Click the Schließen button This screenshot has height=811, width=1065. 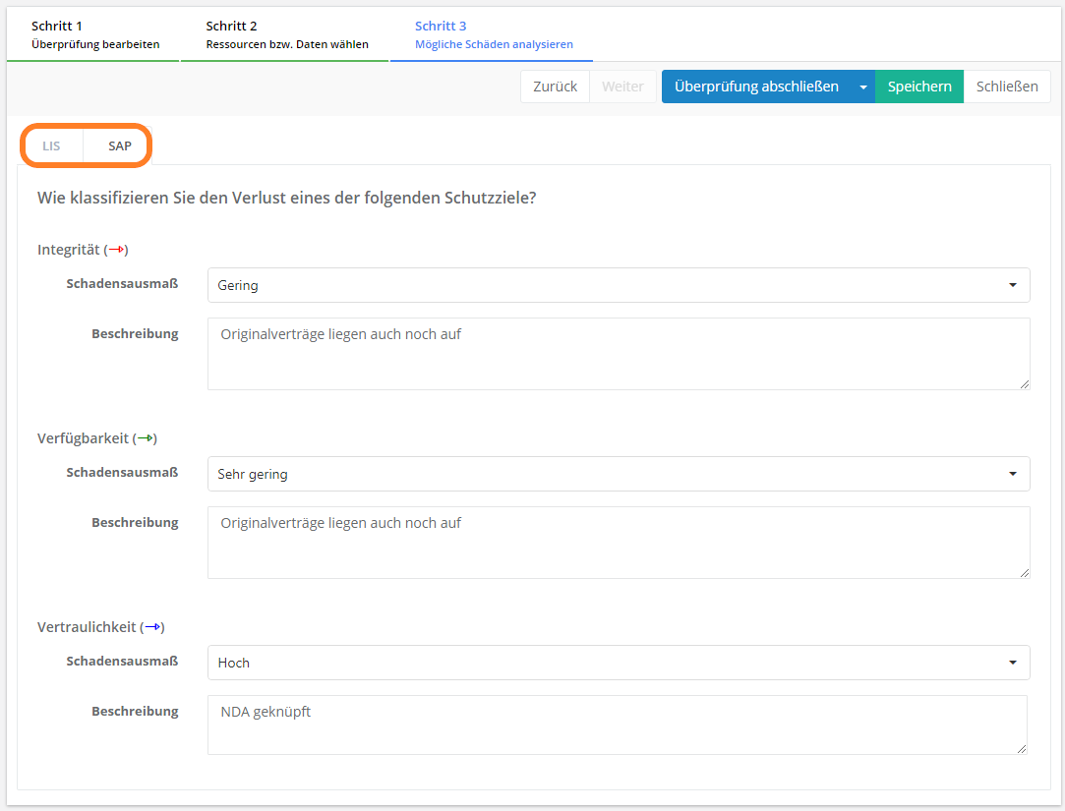1007,87
